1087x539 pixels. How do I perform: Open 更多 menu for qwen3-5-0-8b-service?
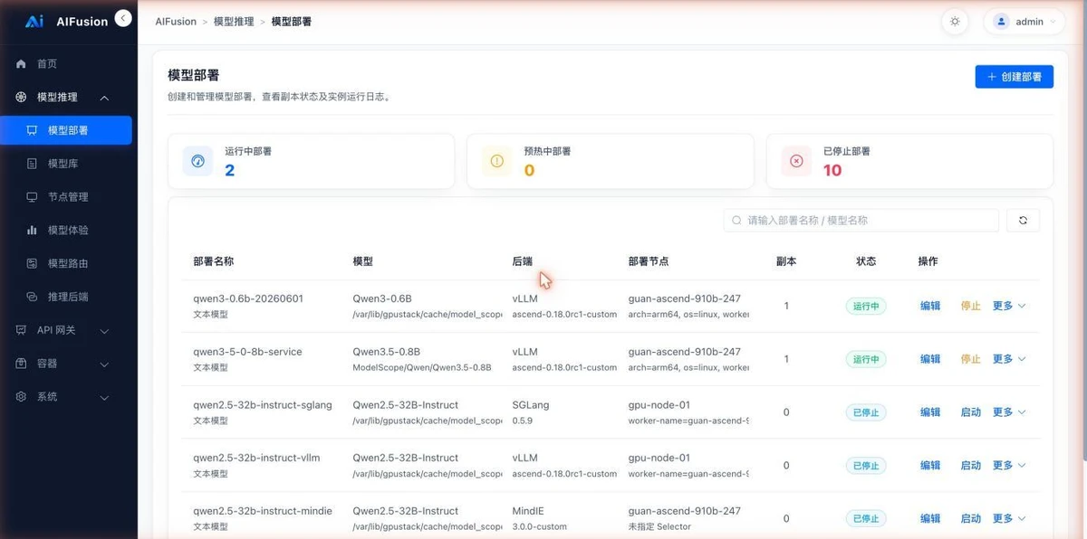click(1009, 359)
